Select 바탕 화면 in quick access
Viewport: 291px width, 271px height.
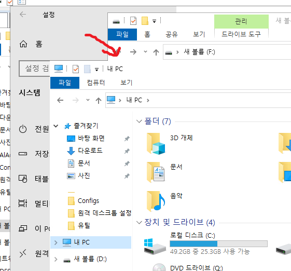(91, 139)
